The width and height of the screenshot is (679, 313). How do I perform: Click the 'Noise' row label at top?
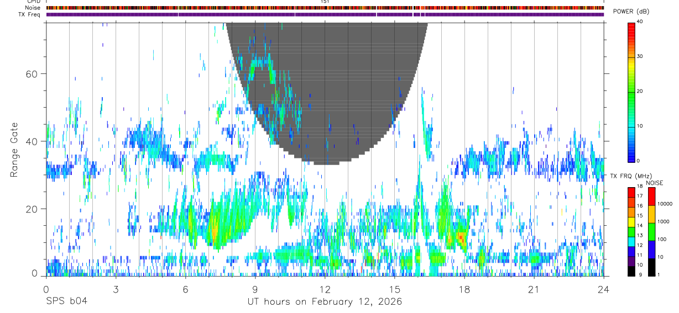click(33, 8)
